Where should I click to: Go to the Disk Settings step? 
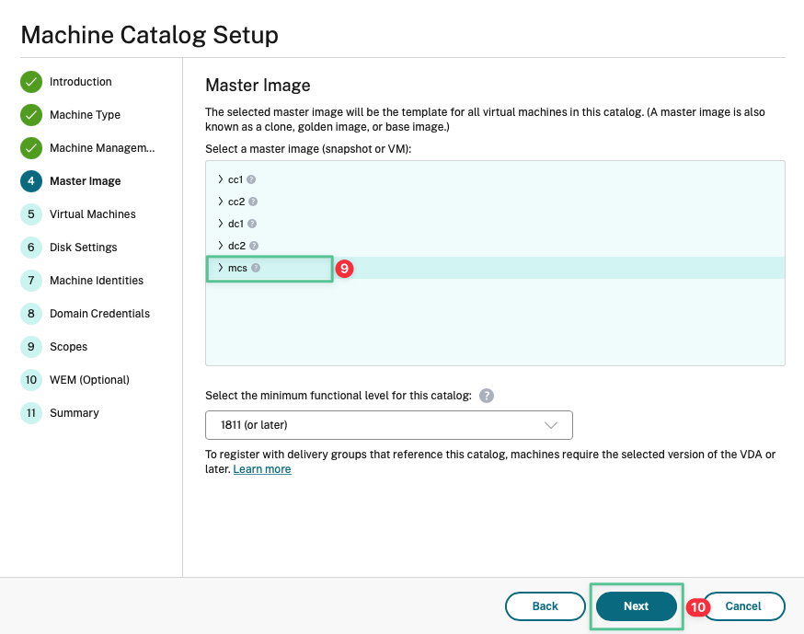tap(83, 248)
